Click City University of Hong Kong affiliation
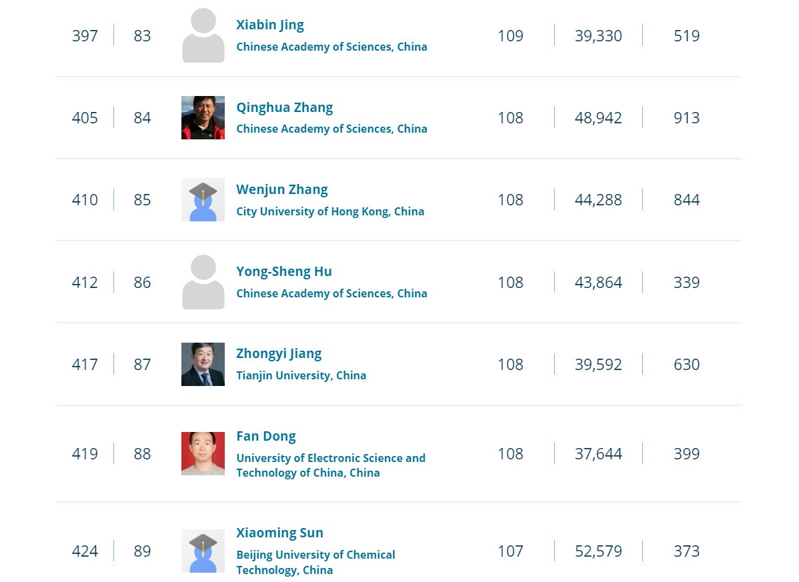Image resolution: width=799 pixels, height=582 pixels. tap(330, 211)
